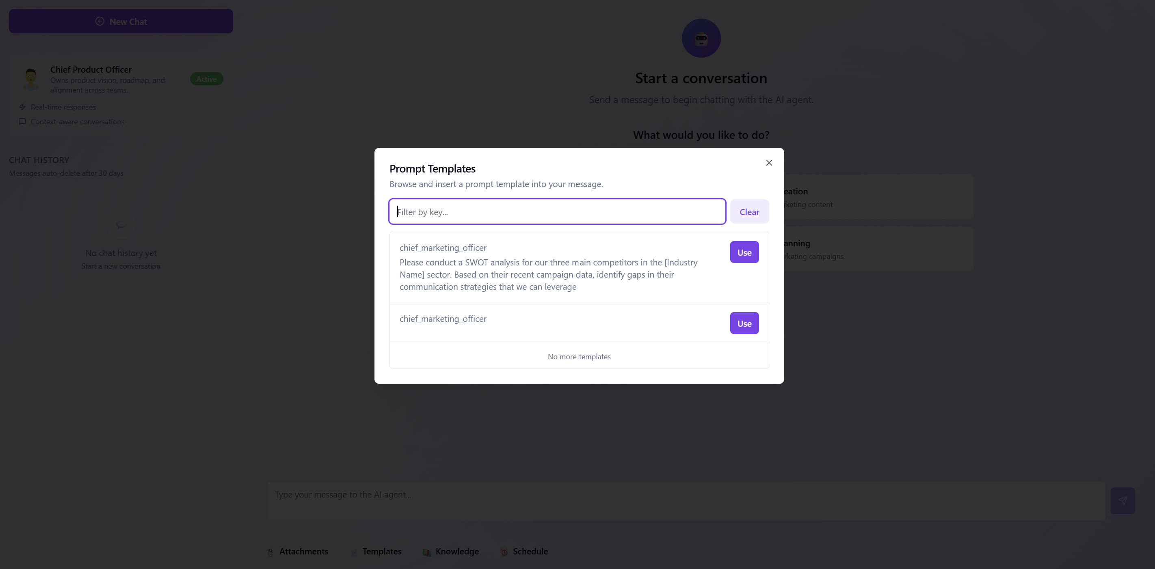Use the SWOT analysis template
Image resolution: width=1155 pixels, height=569 pixels.
point(744,252)
